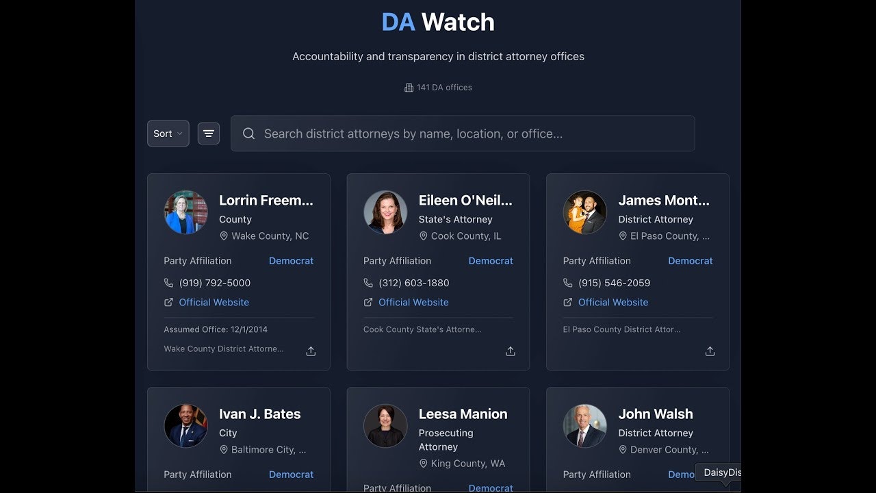Share Lorrin Freeman's card via share icon
This screenshot has height=493, width=876.
[310, 351]
